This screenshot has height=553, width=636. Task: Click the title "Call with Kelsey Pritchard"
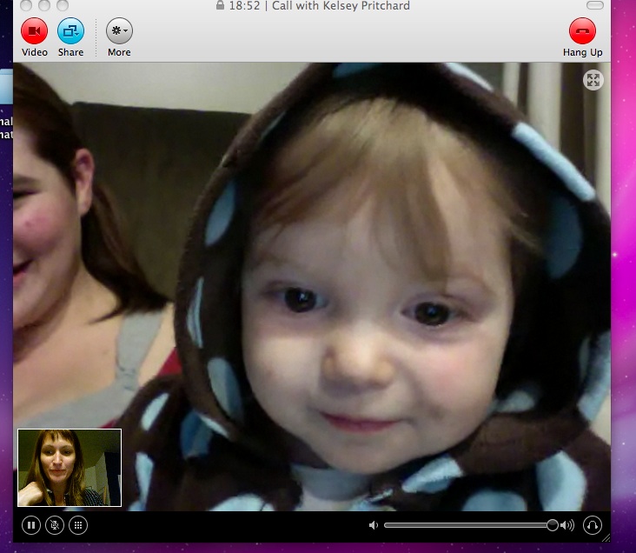341,6
